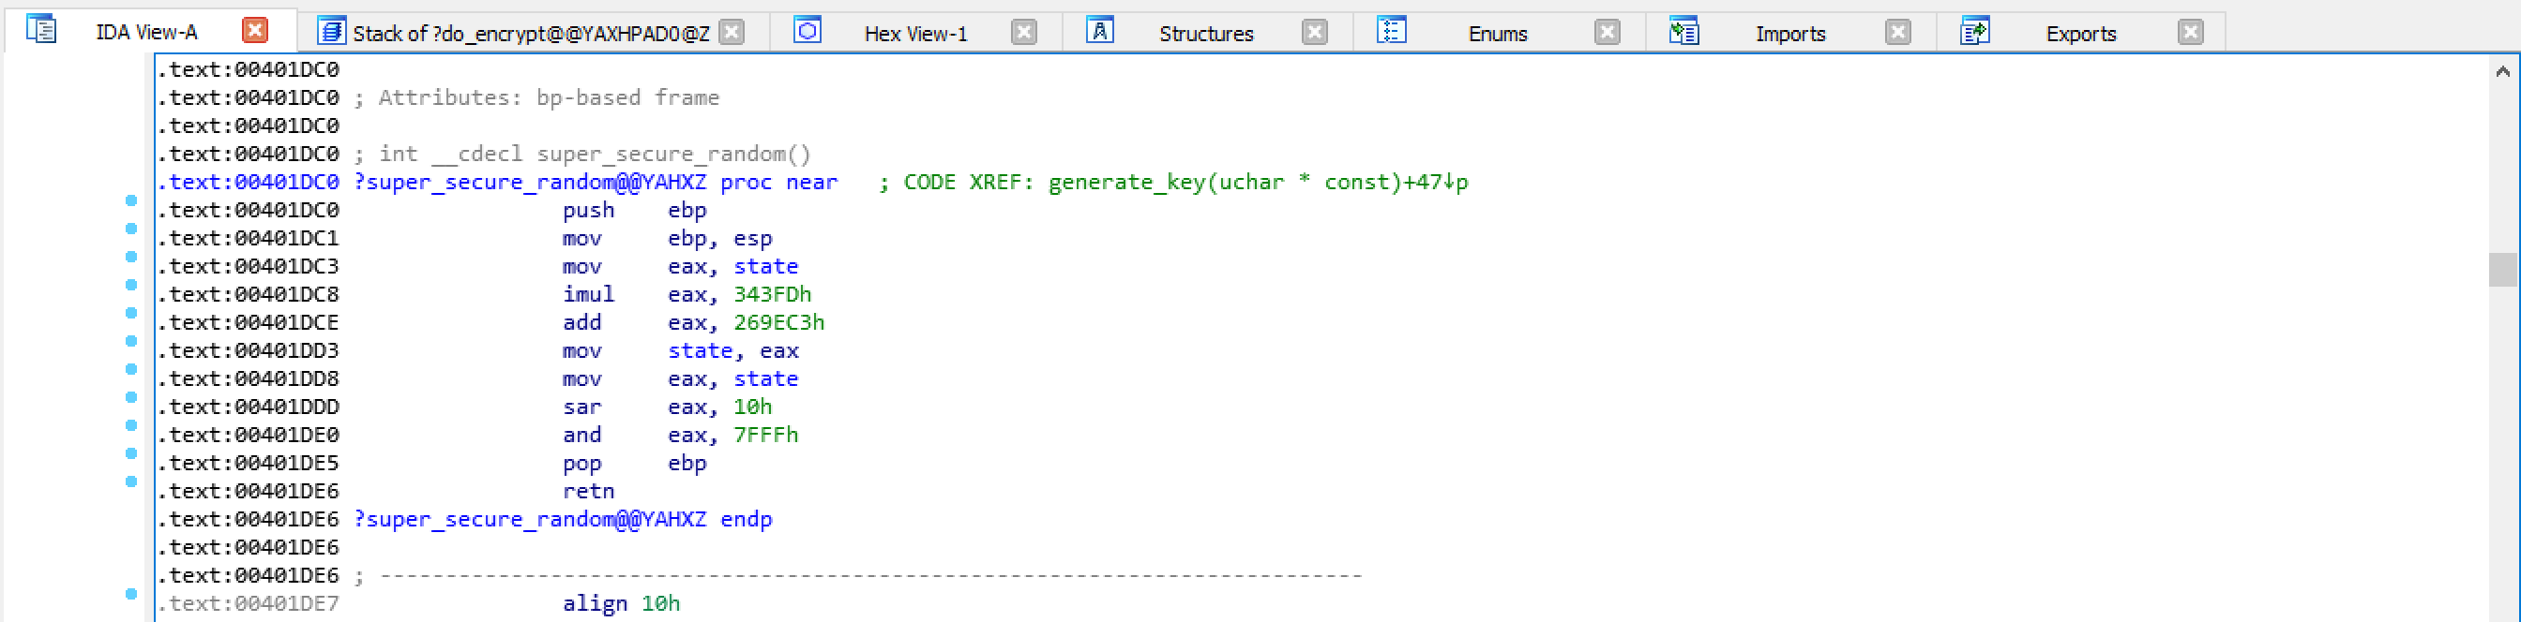Screen dimensions: 2521x622
Task: Close the IDA View-A tab
Action: (255, 30)
